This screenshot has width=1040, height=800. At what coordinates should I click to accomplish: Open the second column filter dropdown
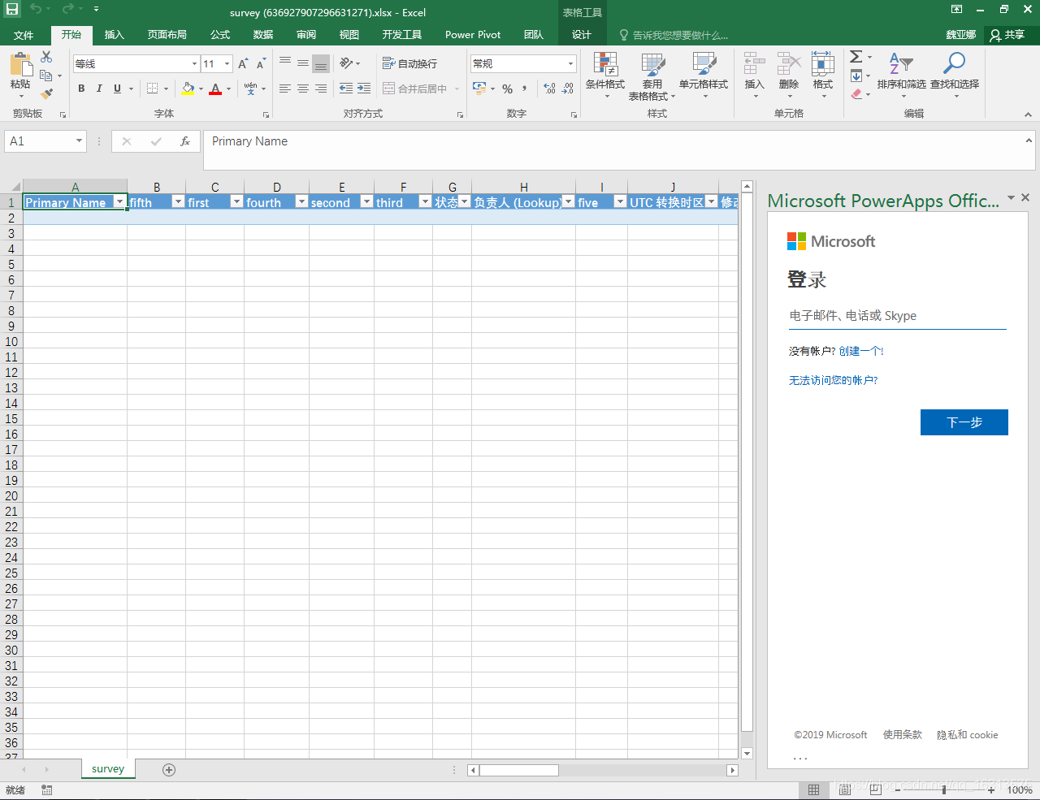click(366, 202)
